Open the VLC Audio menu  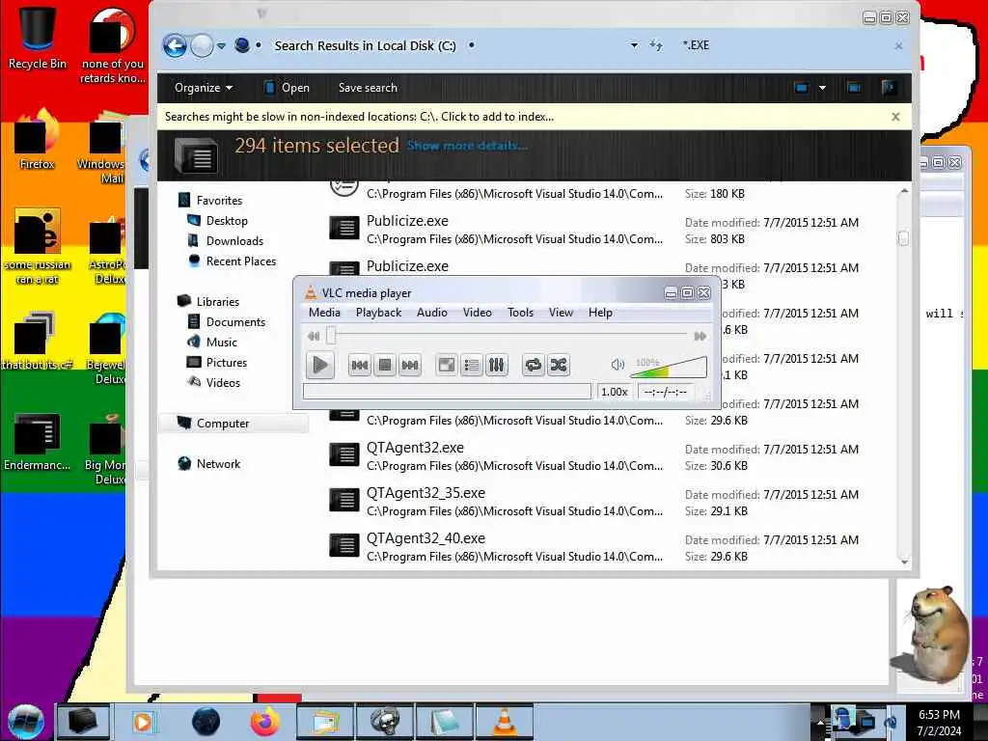tap(432, 313)
